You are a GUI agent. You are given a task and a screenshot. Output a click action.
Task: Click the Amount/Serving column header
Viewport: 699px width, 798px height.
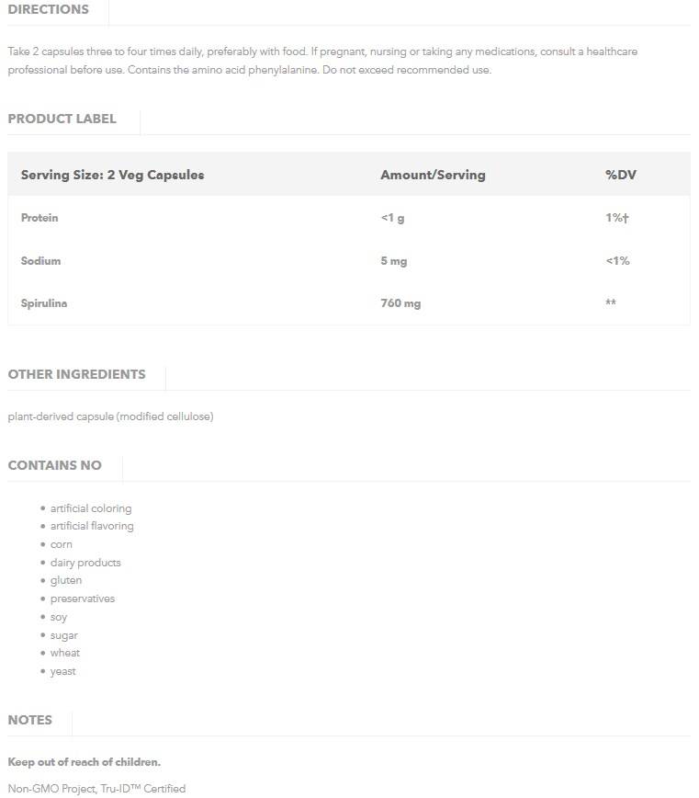coord(433,175)
